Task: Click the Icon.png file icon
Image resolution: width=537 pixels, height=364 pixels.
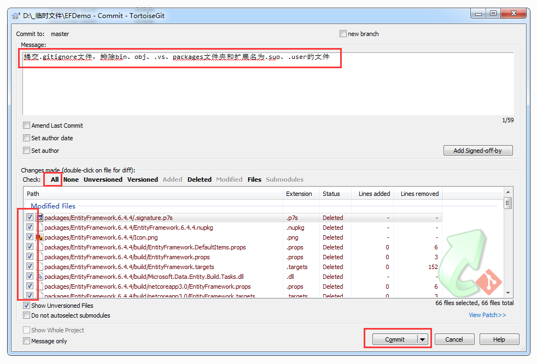Action: [x=39, y=237]
